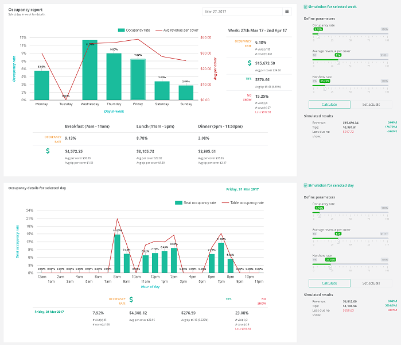Click Set actuals in daily simulation

click(x=371, y=283)
